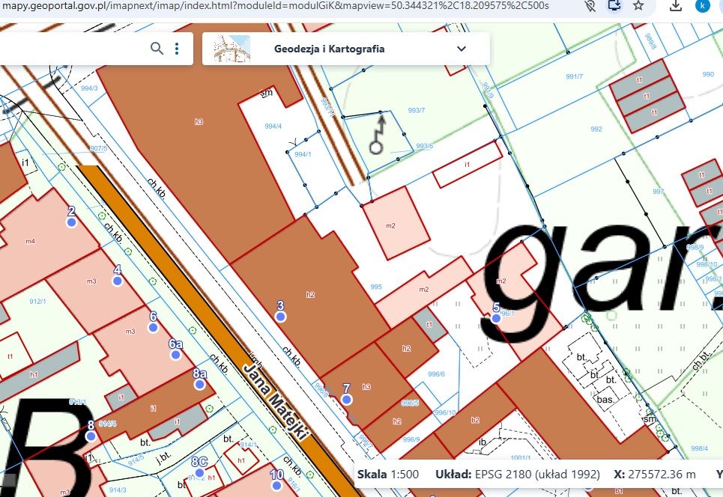Select parcel number 997
723x497 pixels.
(658, 191)
